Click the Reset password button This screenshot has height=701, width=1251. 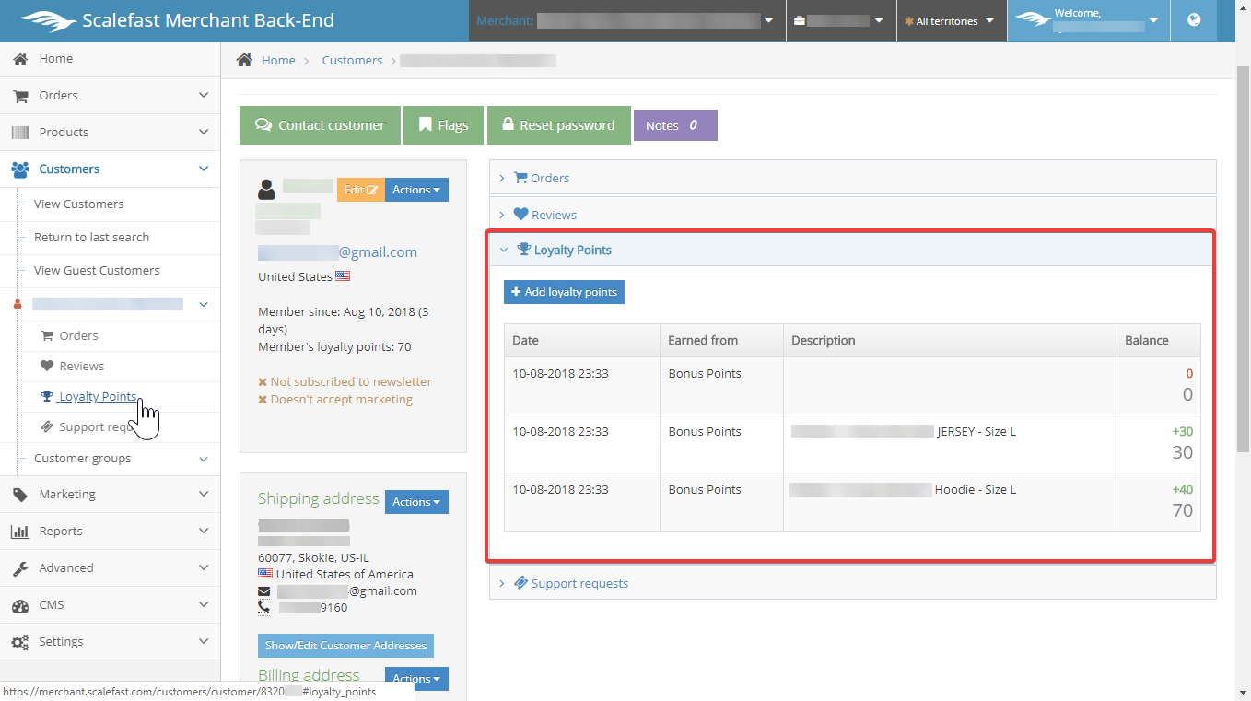(x=558, y=125)
